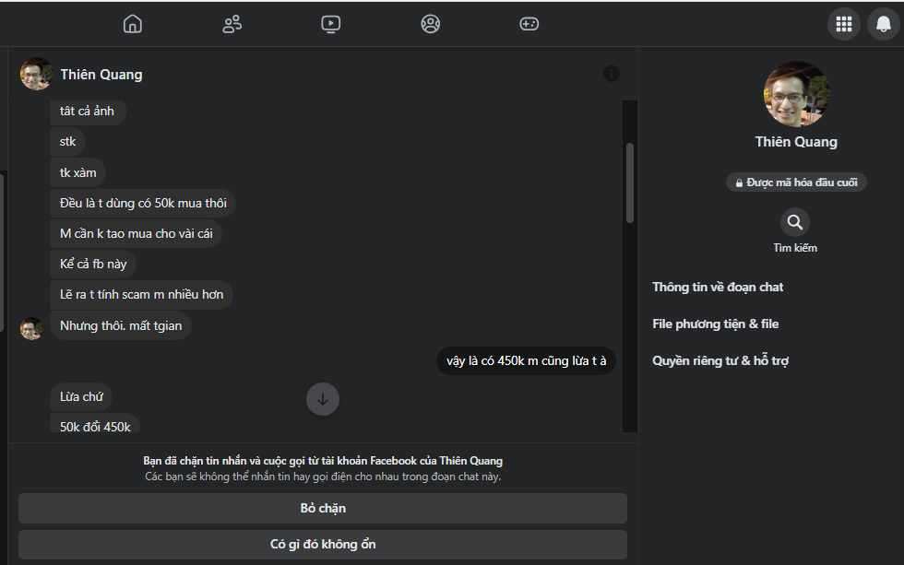Click small avatar beside Nhưng thôi message

pos(32,328)
